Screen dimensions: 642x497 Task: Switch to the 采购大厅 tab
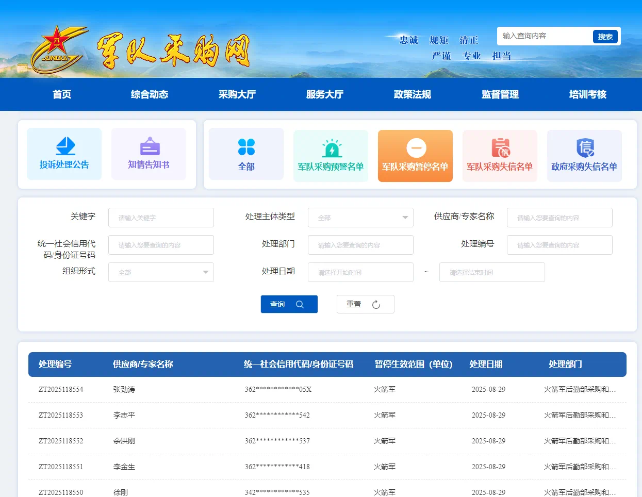coord(237,94)
